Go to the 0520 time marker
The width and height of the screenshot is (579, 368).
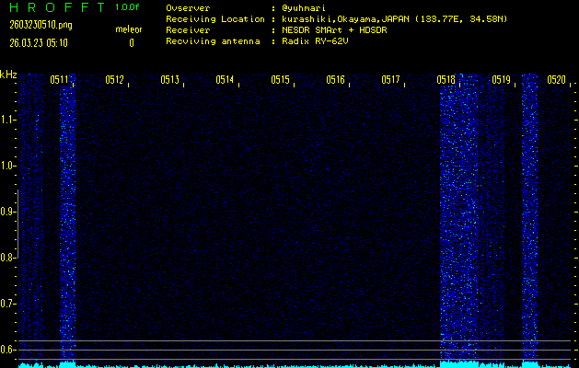[x=556, y=80]
